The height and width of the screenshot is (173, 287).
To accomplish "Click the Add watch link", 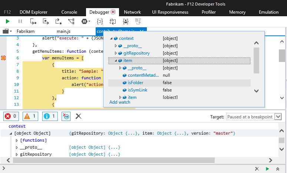I will [x=120, y=102].
